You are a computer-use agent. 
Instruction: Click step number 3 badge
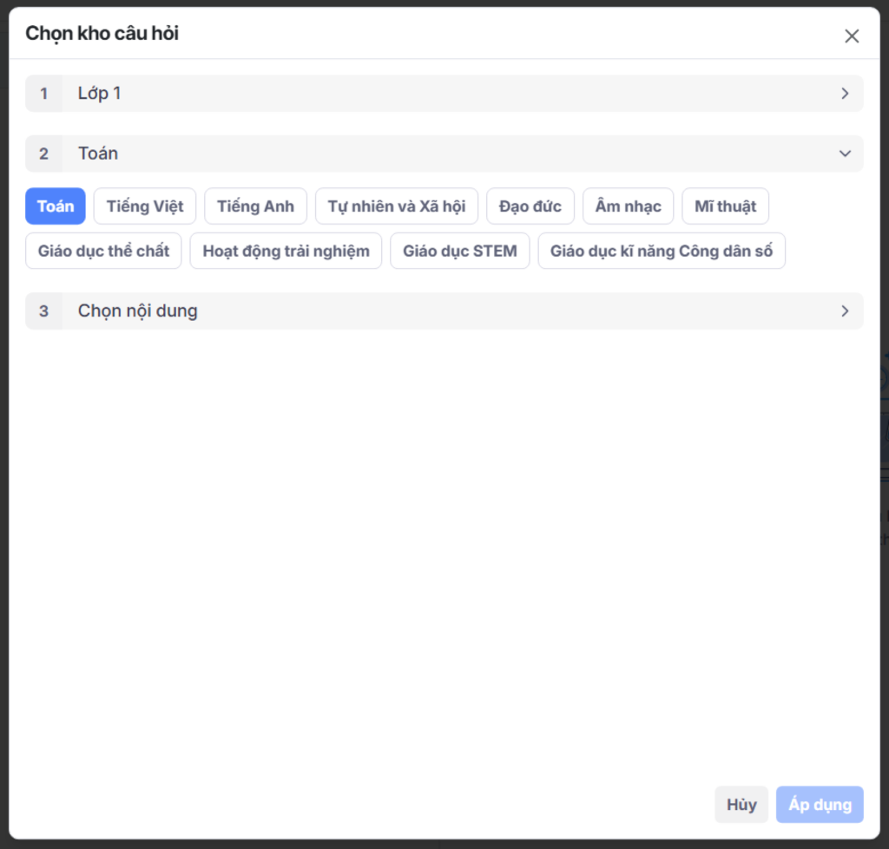pyautogui.click(x=44, y=310)
